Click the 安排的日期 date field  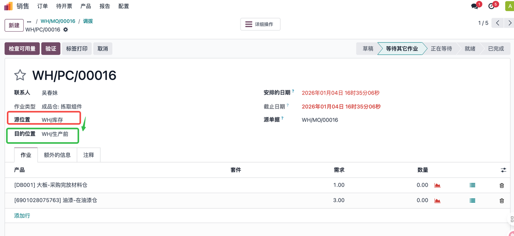[x=341, y=93]
